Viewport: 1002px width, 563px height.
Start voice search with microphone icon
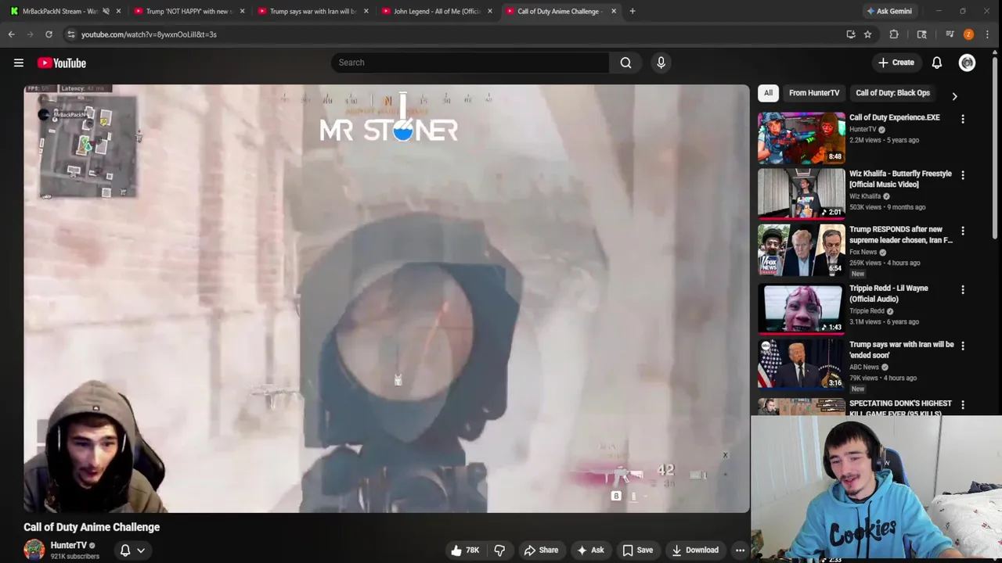661,63
